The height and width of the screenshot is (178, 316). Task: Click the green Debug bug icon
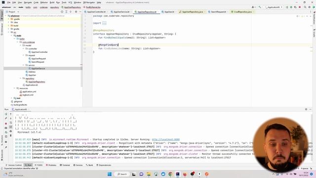click(291, 7)
